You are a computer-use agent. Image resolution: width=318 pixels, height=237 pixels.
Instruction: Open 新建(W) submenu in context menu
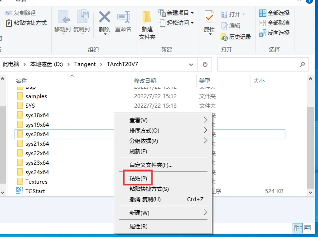click(163, 213)
